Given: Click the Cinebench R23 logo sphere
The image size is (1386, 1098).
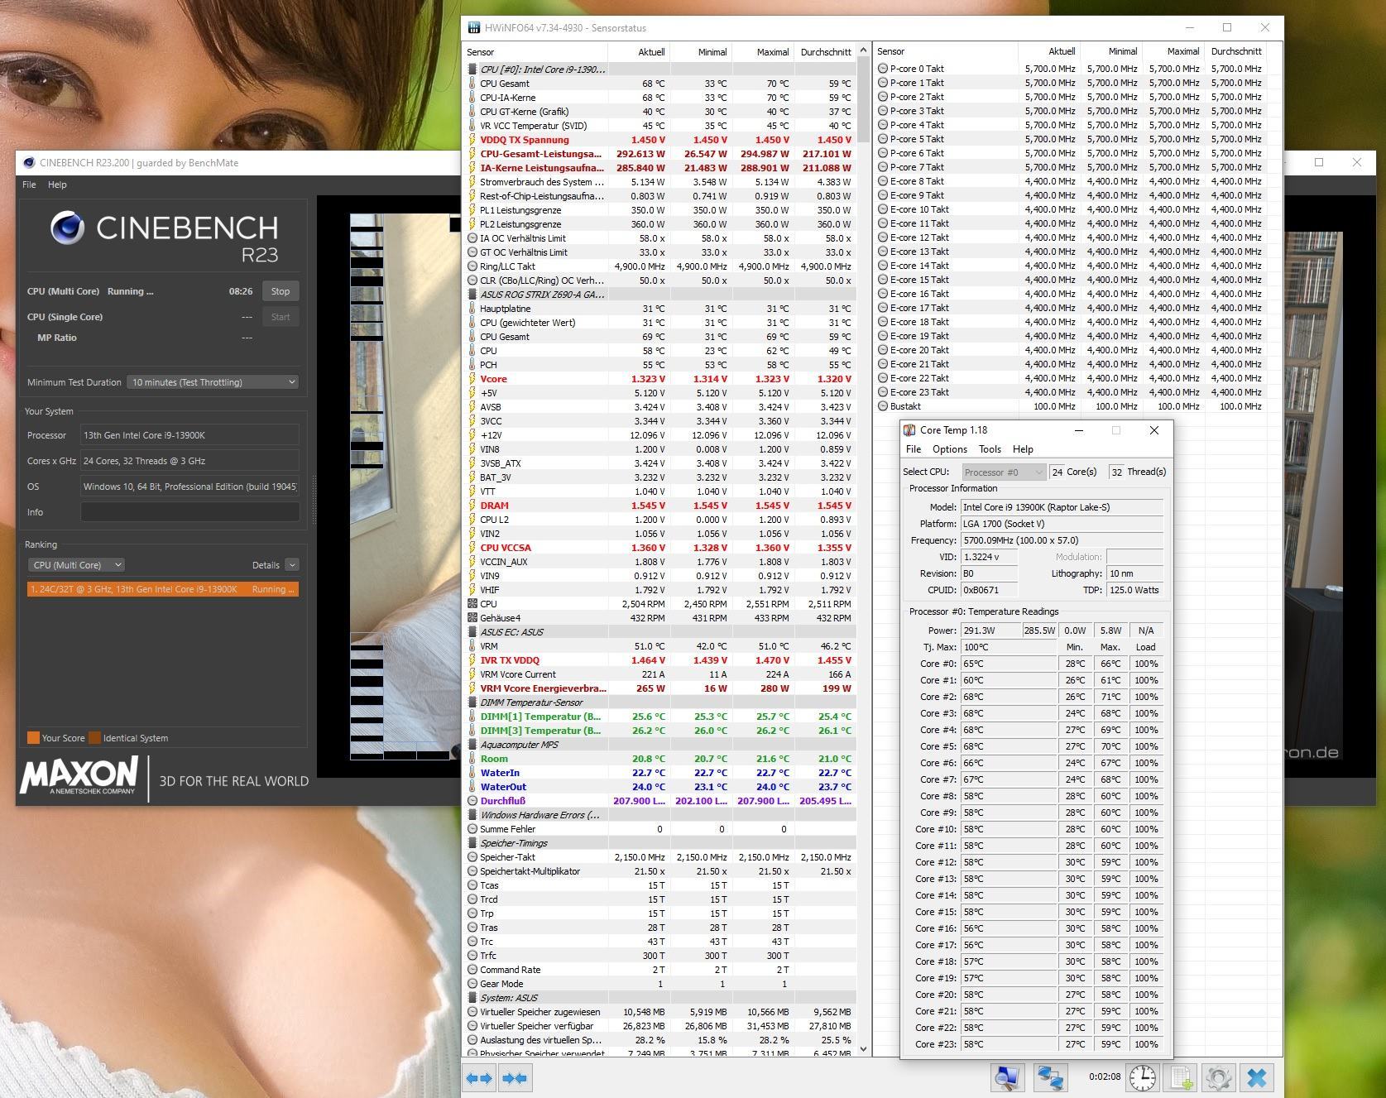Looking at the screenshot, I should [x=67, y=228].
